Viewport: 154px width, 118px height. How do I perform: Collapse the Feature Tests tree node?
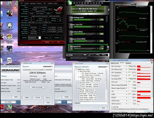(x=76, y=88)
